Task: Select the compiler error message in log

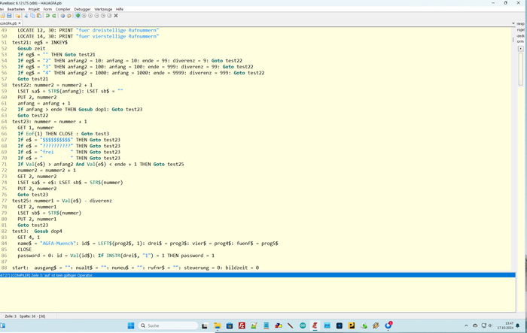Action: [x=257, y=275]
